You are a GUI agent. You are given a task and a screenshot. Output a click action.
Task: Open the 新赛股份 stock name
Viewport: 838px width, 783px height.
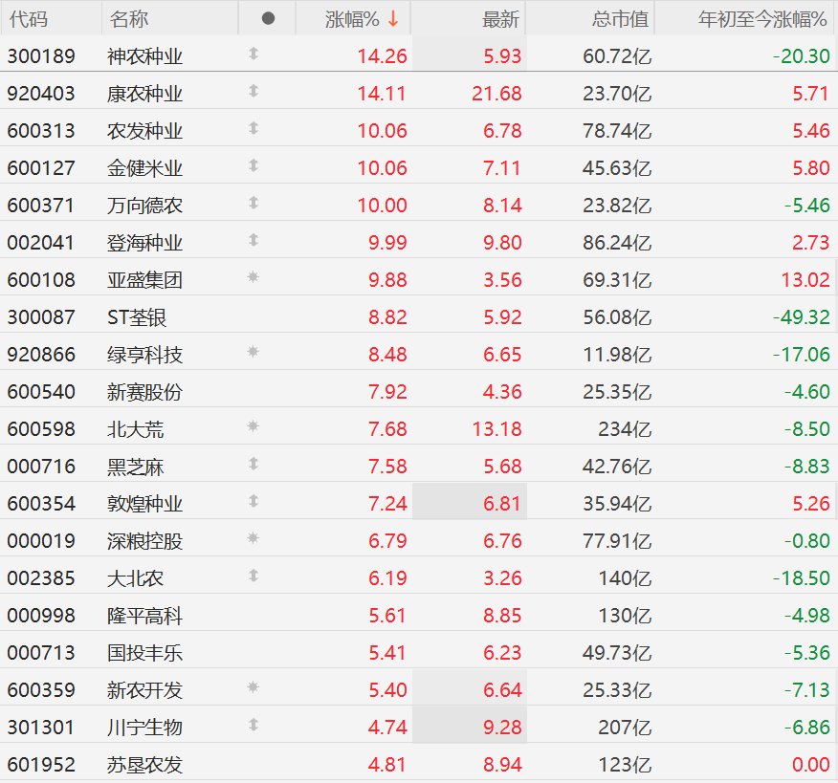(x=144, y=392)
